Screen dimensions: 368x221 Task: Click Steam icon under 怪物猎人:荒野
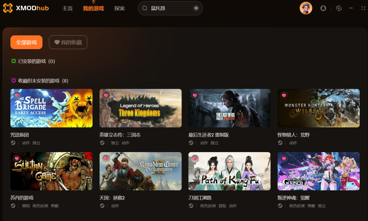point(280,143)
